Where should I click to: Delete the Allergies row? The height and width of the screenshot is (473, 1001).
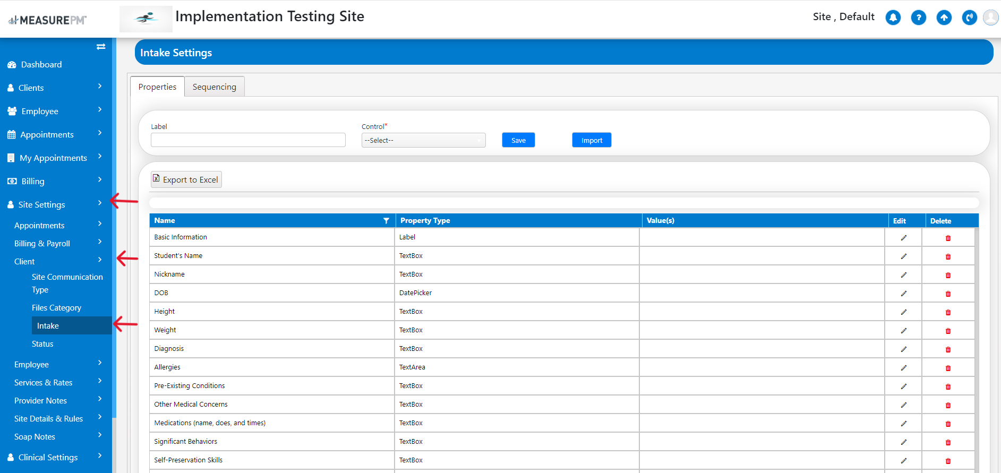pyautogui.click(x=948, y=368)
